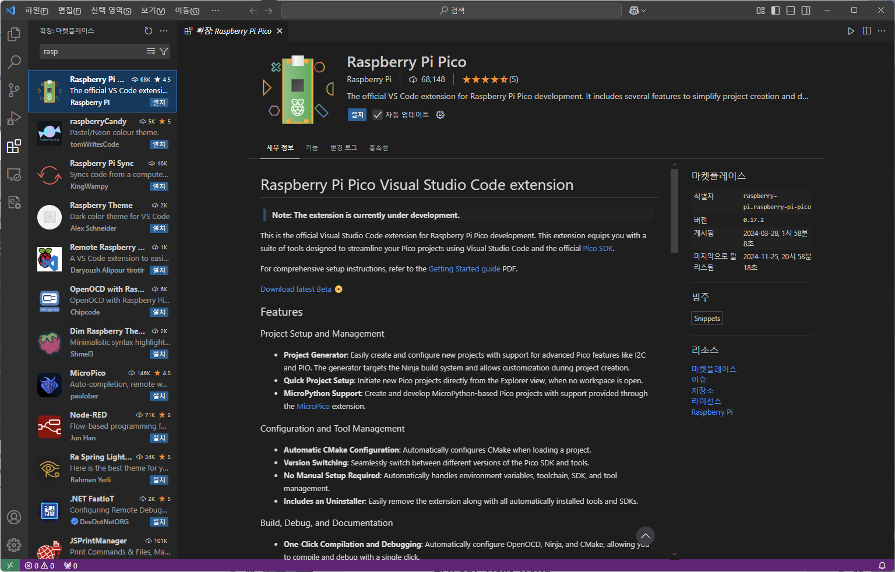Open the 저장소 resource link

(703, 391)
